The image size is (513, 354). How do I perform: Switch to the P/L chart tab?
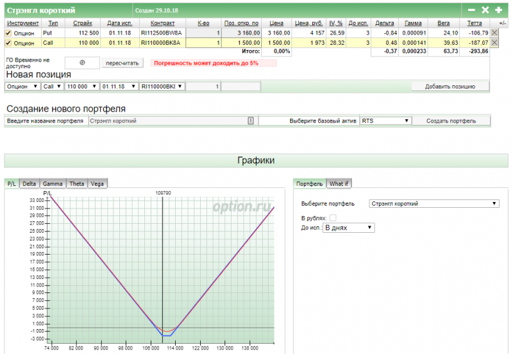(12, 183)
